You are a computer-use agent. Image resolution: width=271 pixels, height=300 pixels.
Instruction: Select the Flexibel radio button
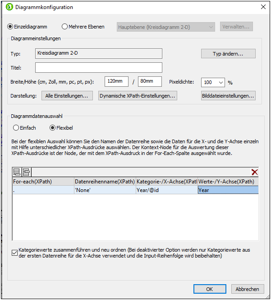point(53,128)
